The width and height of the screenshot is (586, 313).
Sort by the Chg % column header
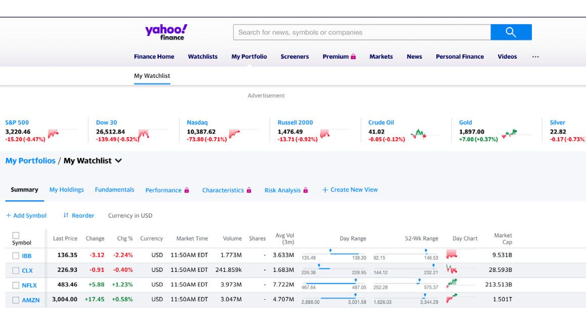tap(125, 238)
